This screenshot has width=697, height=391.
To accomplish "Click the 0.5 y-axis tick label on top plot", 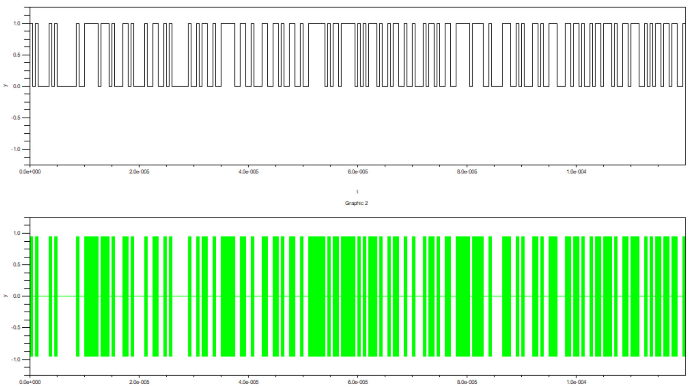I will (17, 55).
